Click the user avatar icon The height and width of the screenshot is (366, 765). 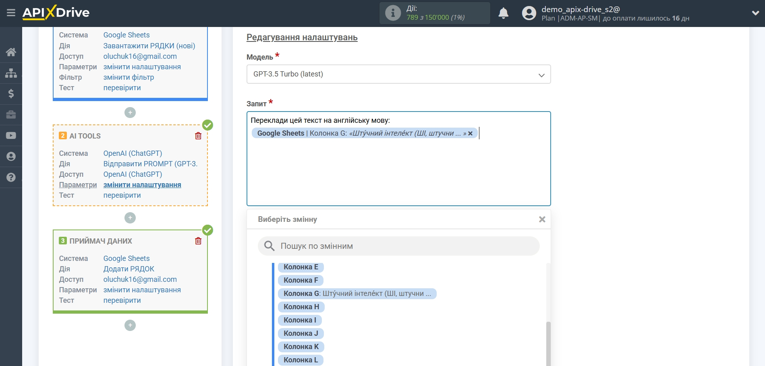529,13
